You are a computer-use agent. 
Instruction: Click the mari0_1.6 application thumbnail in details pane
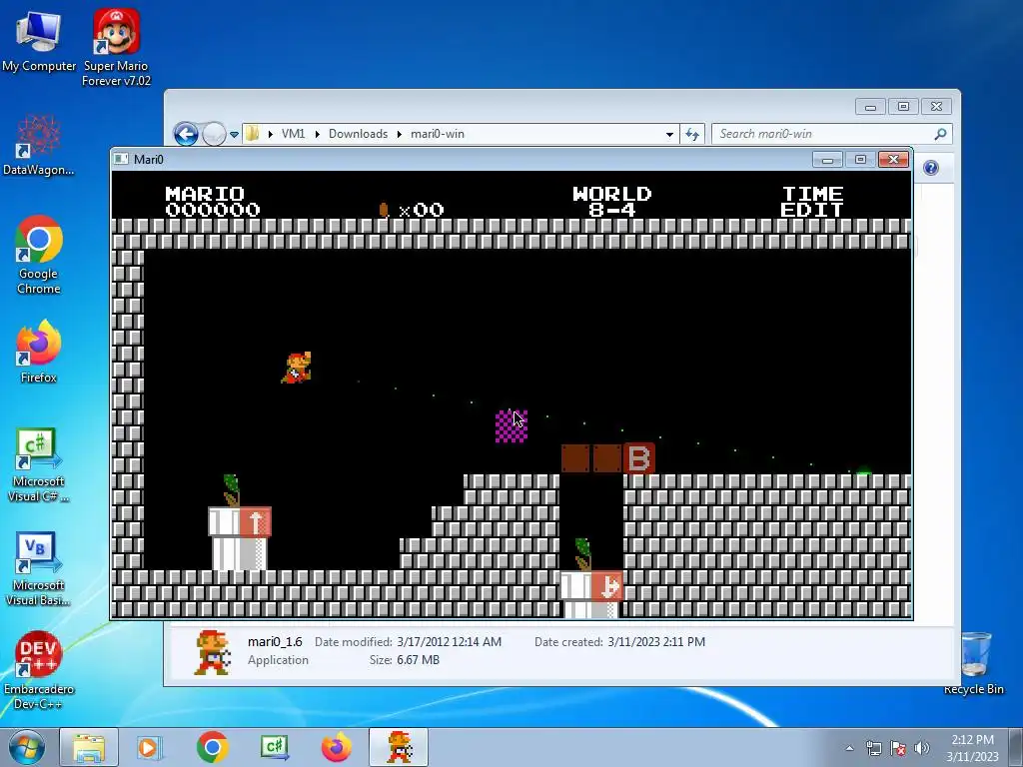point(213,652)
